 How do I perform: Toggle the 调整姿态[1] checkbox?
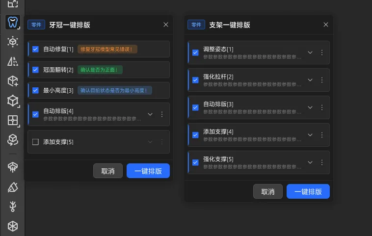click(195, 52)
